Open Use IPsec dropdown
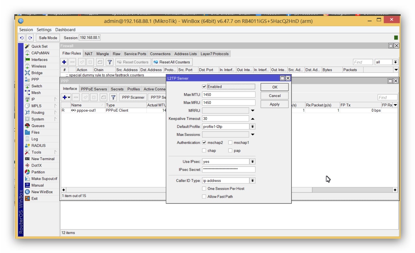Screen dimensions: 415x253 coord(253,161)
